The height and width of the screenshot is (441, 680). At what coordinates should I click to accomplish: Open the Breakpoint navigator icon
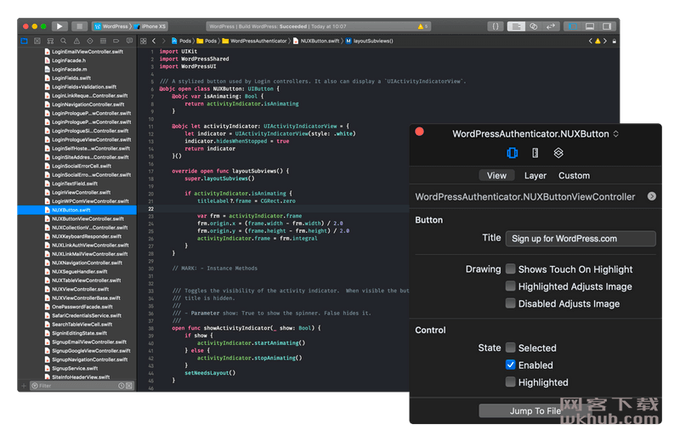pyautogui.click(x=116, y=41)
